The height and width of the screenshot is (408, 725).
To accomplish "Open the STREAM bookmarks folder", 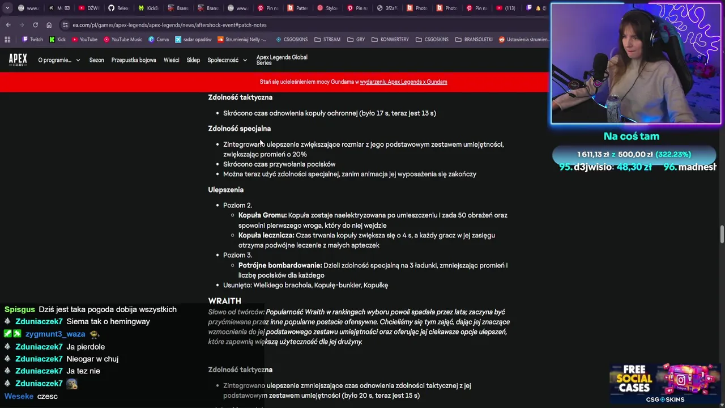I will (x=327, y=40).
